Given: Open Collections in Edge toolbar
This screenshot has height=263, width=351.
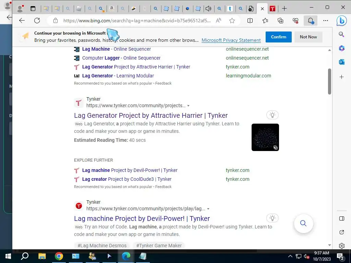Looking at the screenshot, I should 280,21.
